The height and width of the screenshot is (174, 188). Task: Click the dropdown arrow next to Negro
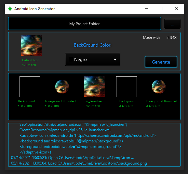point(115,59)
